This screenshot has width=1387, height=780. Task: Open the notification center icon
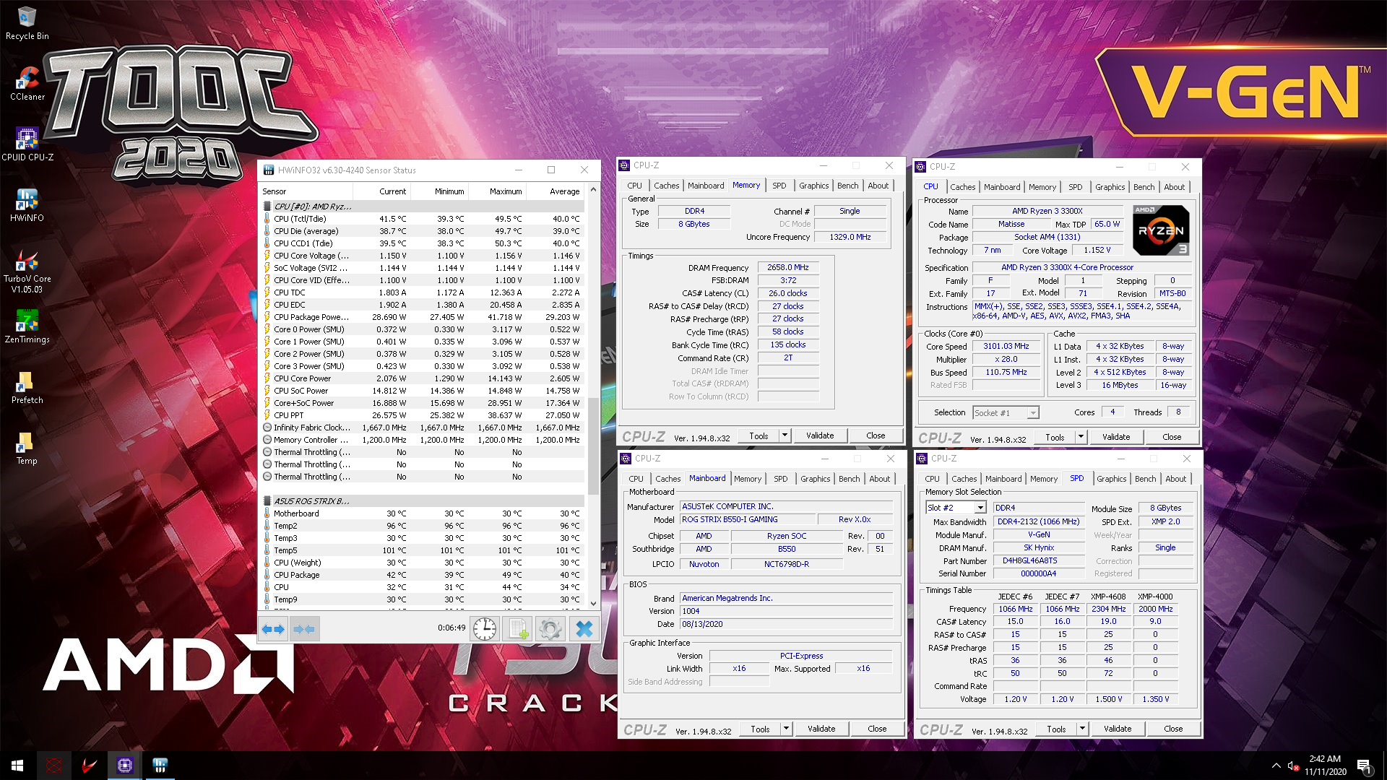click(x=1364, y=766)
